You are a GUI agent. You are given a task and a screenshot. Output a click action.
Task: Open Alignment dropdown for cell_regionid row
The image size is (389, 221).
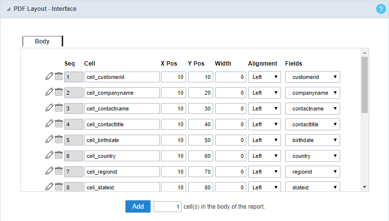265,172
